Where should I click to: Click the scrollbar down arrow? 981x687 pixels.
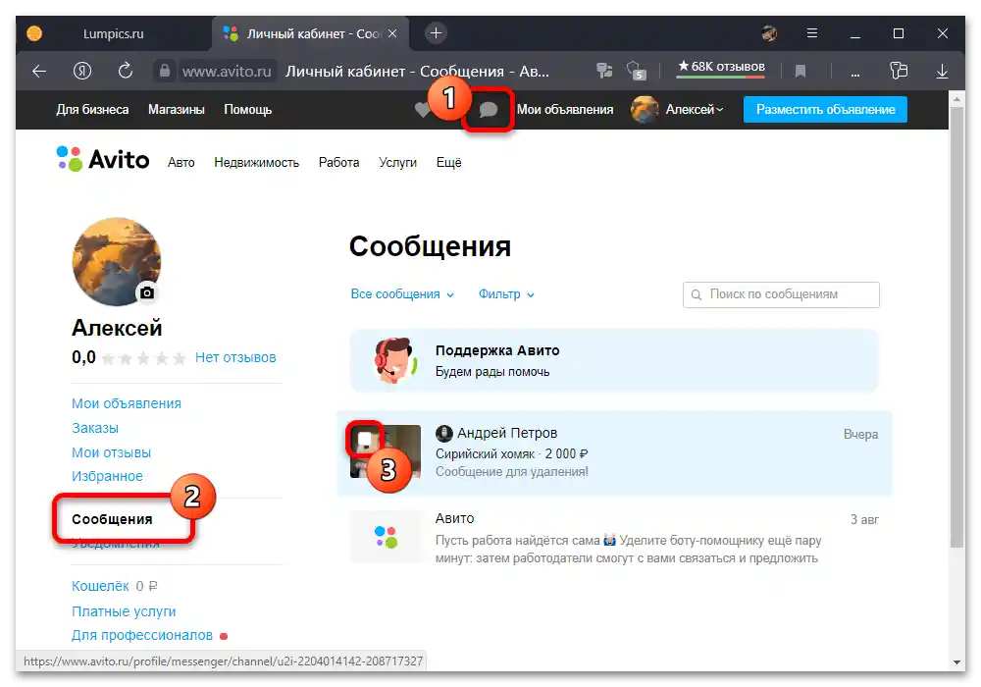pyautogui.click(x=955, y=661)
